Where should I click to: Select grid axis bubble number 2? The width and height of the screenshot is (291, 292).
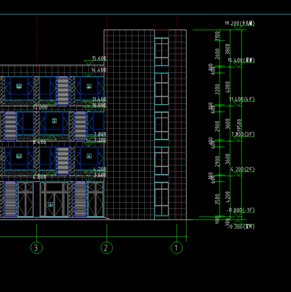point(107,248)
